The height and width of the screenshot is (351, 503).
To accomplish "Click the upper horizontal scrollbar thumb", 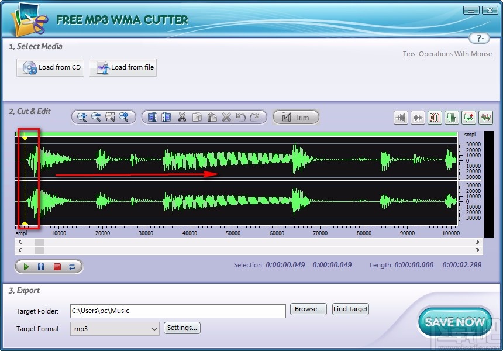I will 39,242.
